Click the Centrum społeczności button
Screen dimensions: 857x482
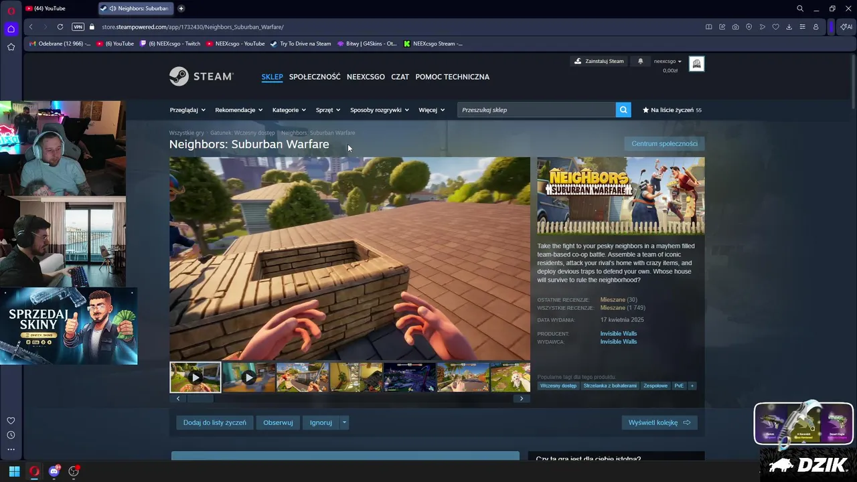(x=664, y=143)
